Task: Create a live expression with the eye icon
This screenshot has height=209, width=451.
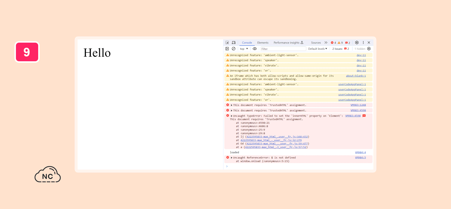Action: (255, 49)
